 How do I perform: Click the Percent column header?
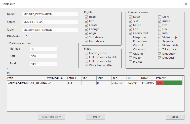click(169, 78)
